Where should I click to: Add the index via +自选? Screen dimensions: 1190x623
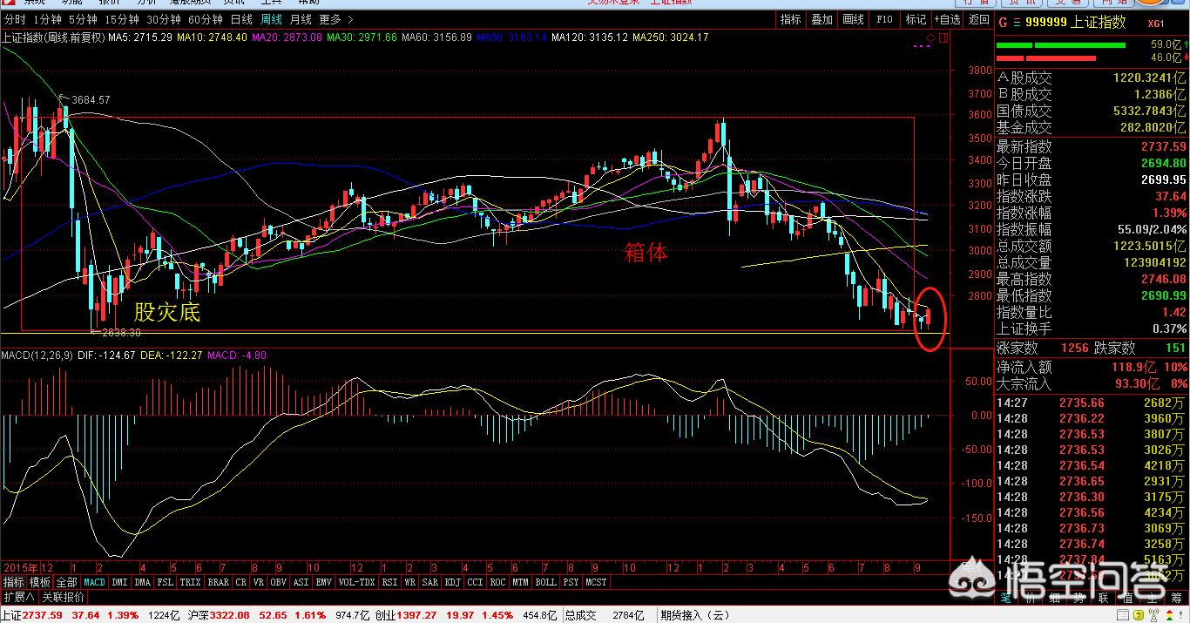click(947, 19)
